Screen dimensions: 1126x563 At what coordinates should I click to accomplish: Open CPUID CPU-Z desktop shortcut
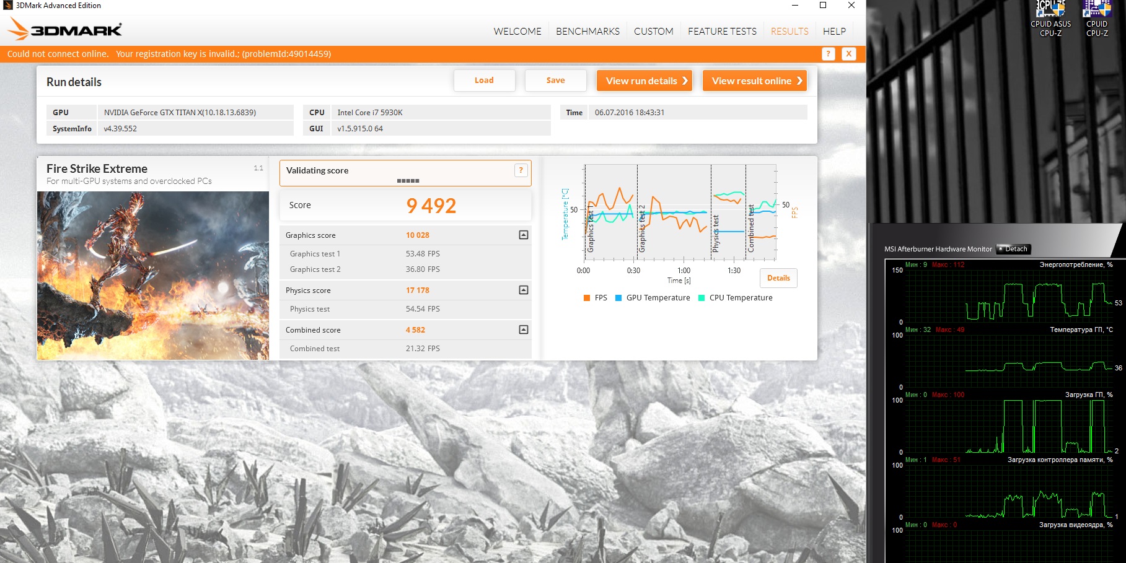[x=1097, y=19]
